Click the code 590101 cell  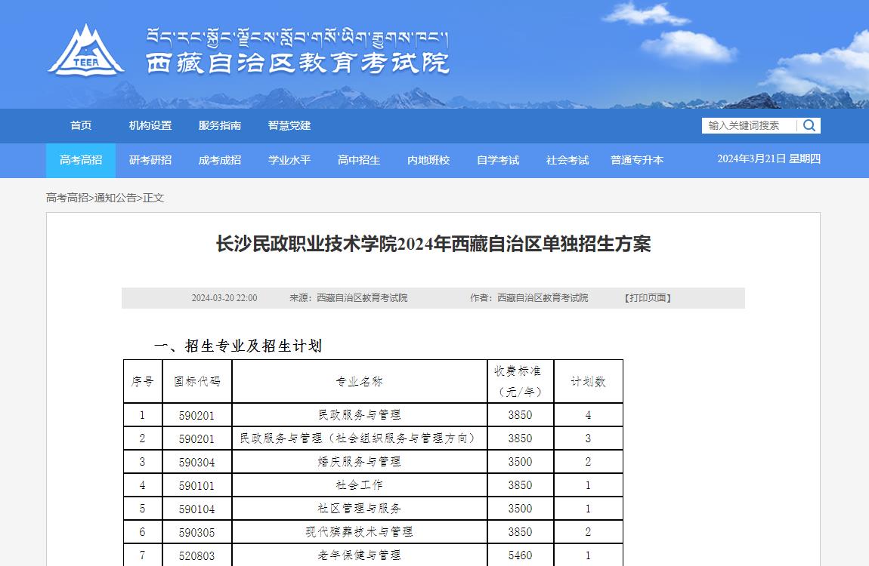click(196, 485)
